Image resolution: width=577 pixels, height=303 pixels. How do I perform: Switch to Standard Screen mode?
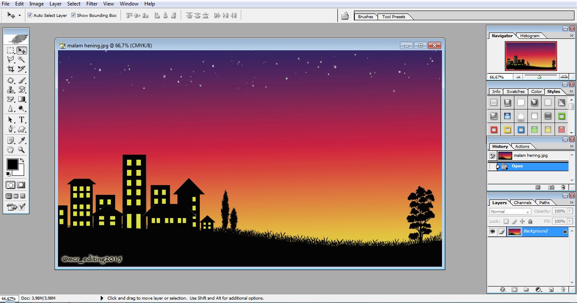9,196
